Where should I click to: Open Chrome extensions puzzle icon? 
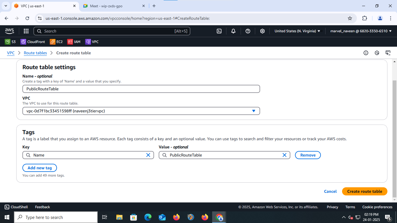pyautogui.click(x=364, y=18)
